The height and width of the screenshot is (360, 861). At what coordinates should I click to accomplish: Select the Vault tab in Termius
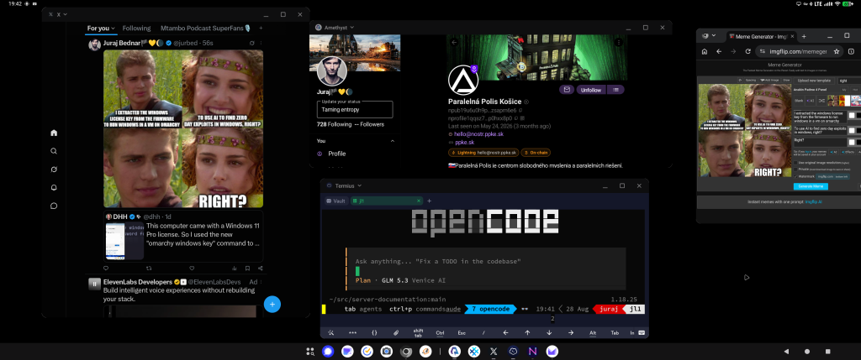click(x=335, y=201)
